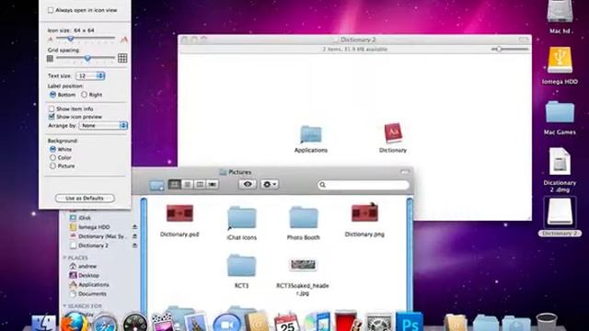Open the Arrange by dropdown

(103, 126)
